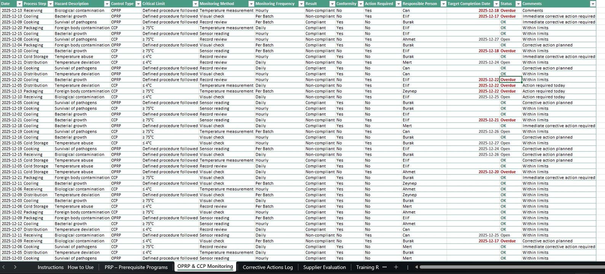Select the highlighted Overdue cell in 2025-12-20 Cooling row

(x=511, y=80)
